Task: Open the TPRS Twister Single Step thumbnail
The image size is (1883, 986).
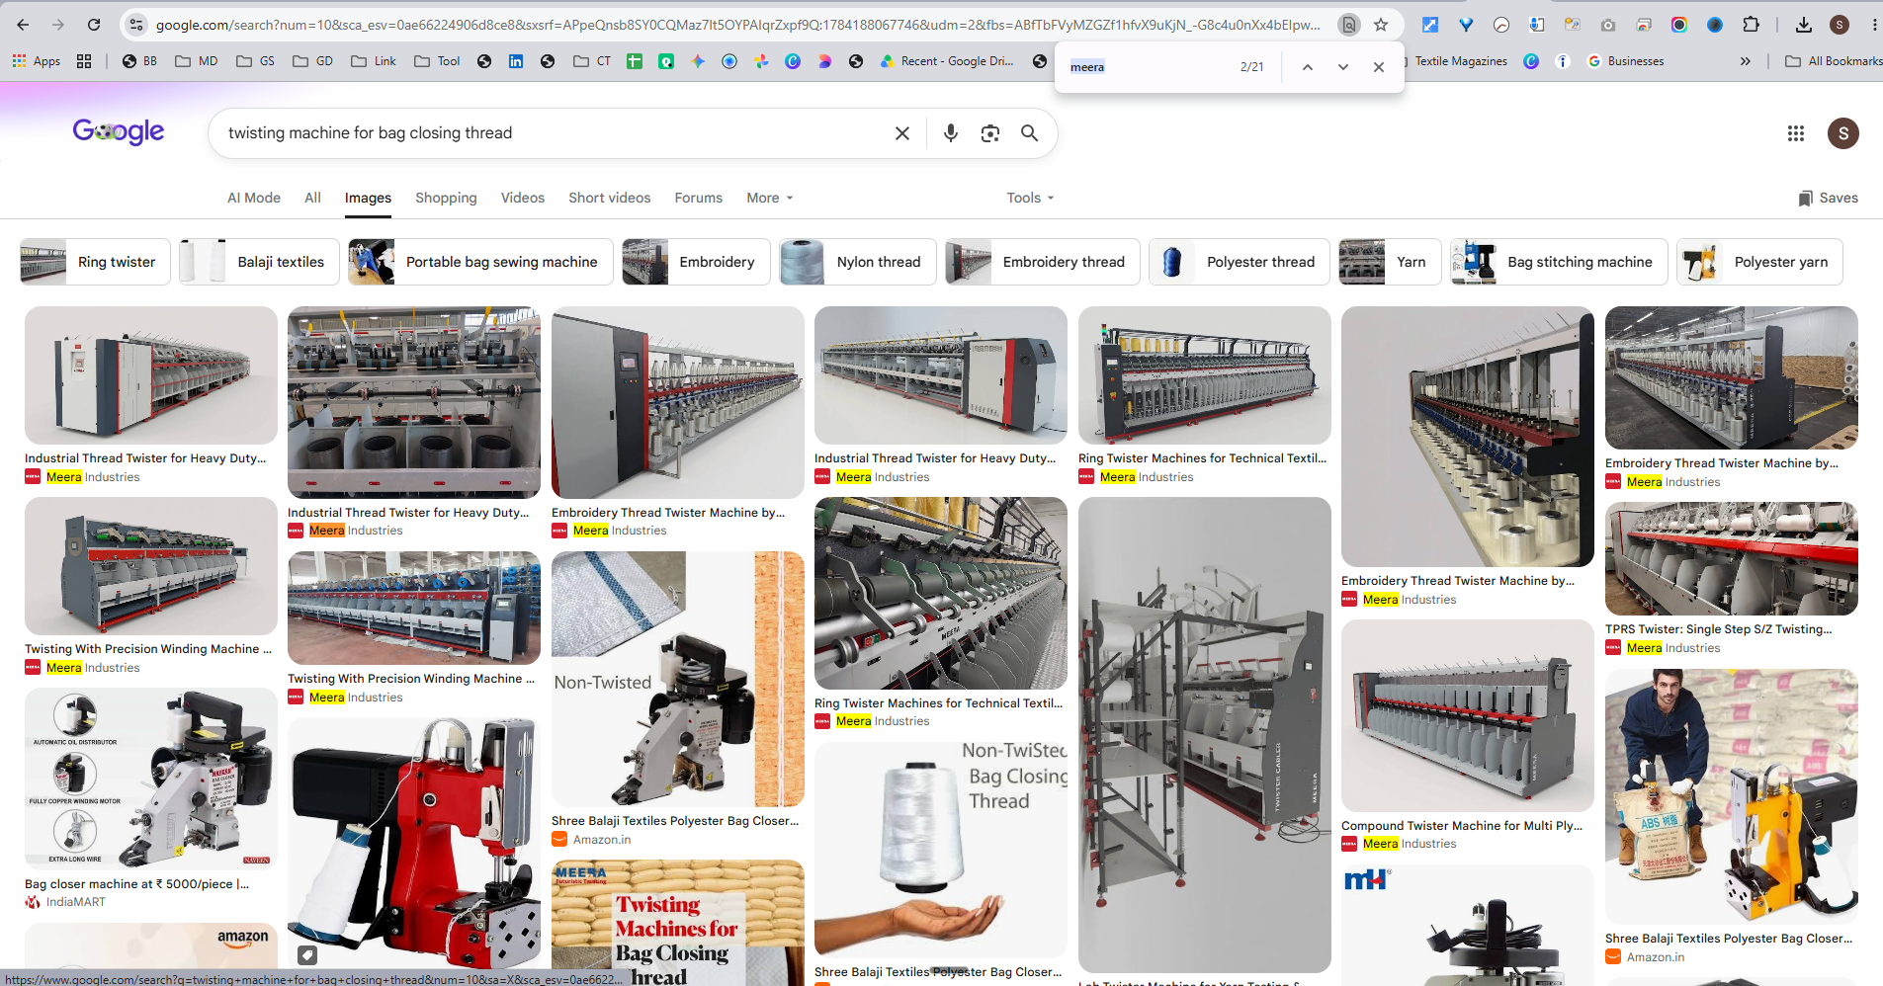Action: click(x=1731, y=559)
